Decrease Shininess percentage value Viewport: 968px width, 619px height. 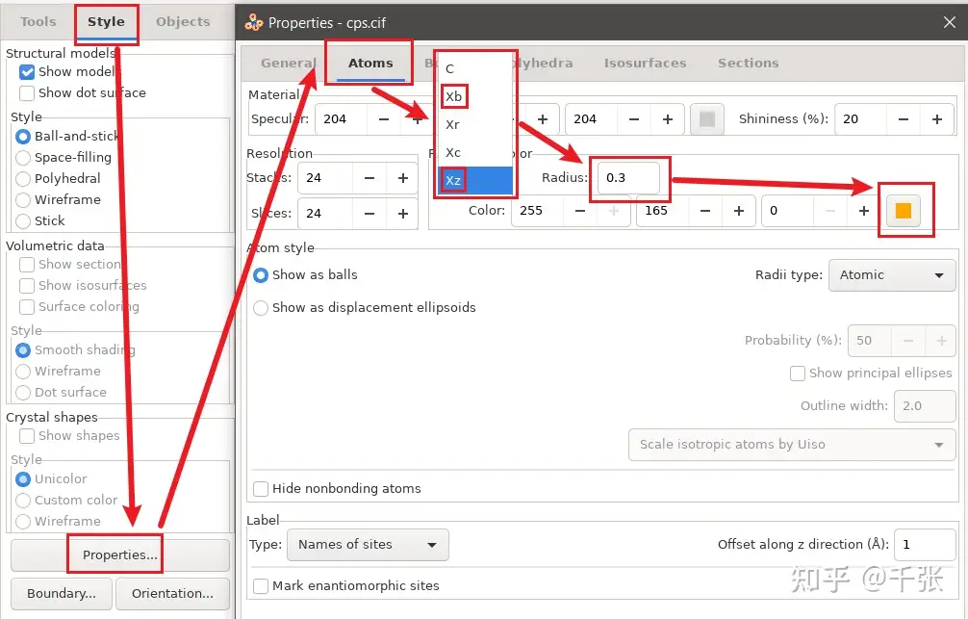tap(904, 119)
